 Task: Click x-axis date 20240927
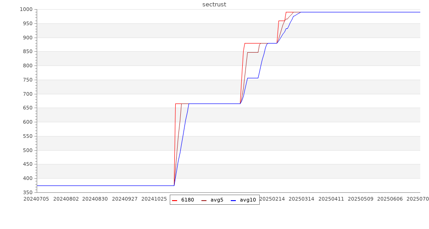tap(125, 199)
